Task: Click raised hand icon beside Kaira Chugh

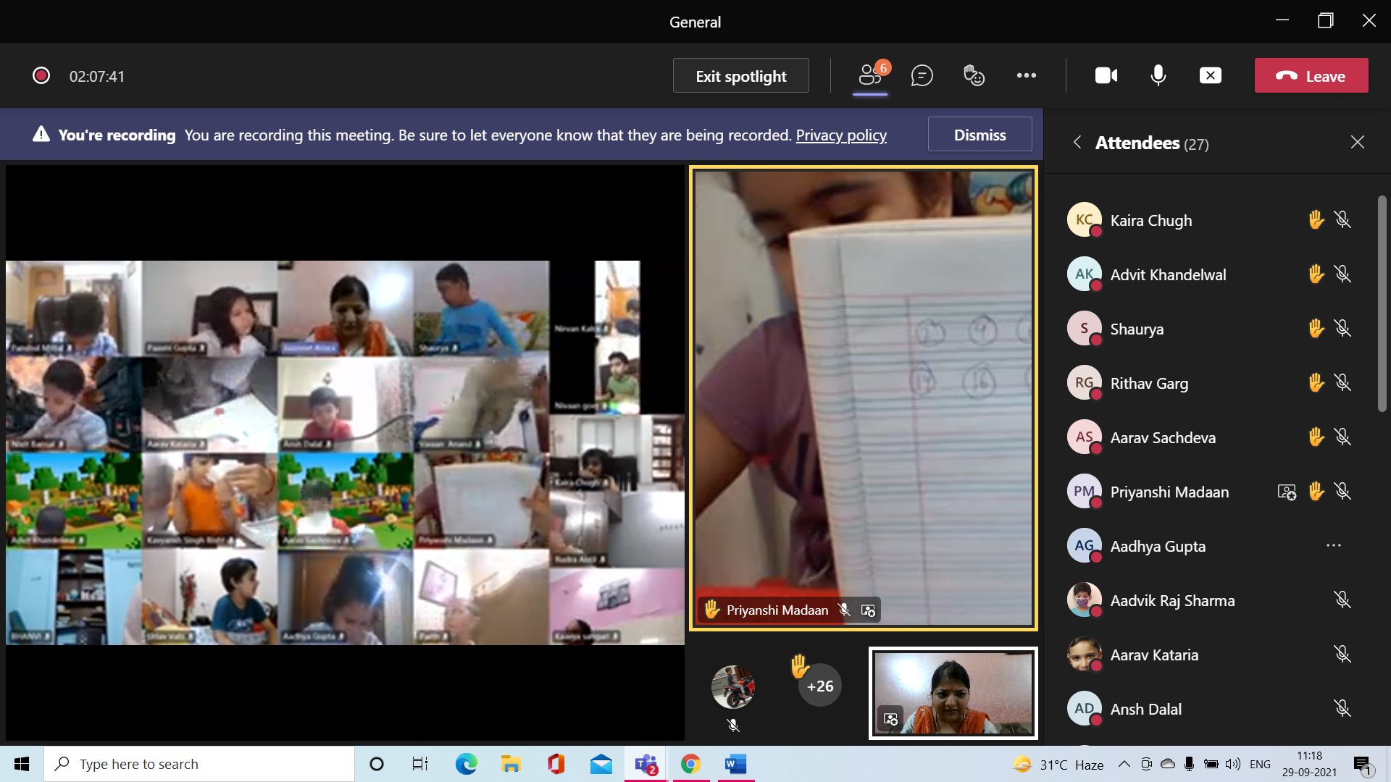Action: click(x=1316, y=220)
